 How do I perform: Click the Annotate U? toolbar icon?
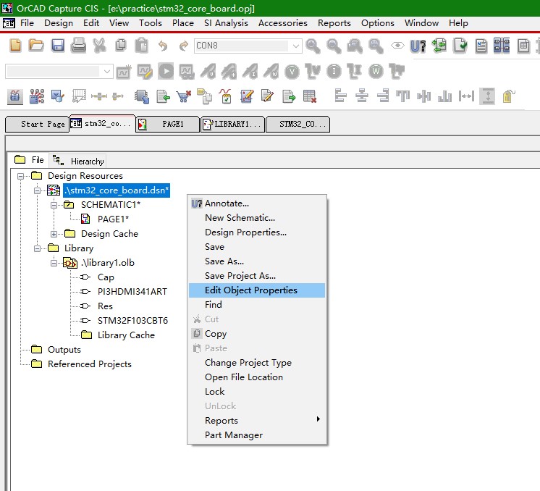(418, 46)
